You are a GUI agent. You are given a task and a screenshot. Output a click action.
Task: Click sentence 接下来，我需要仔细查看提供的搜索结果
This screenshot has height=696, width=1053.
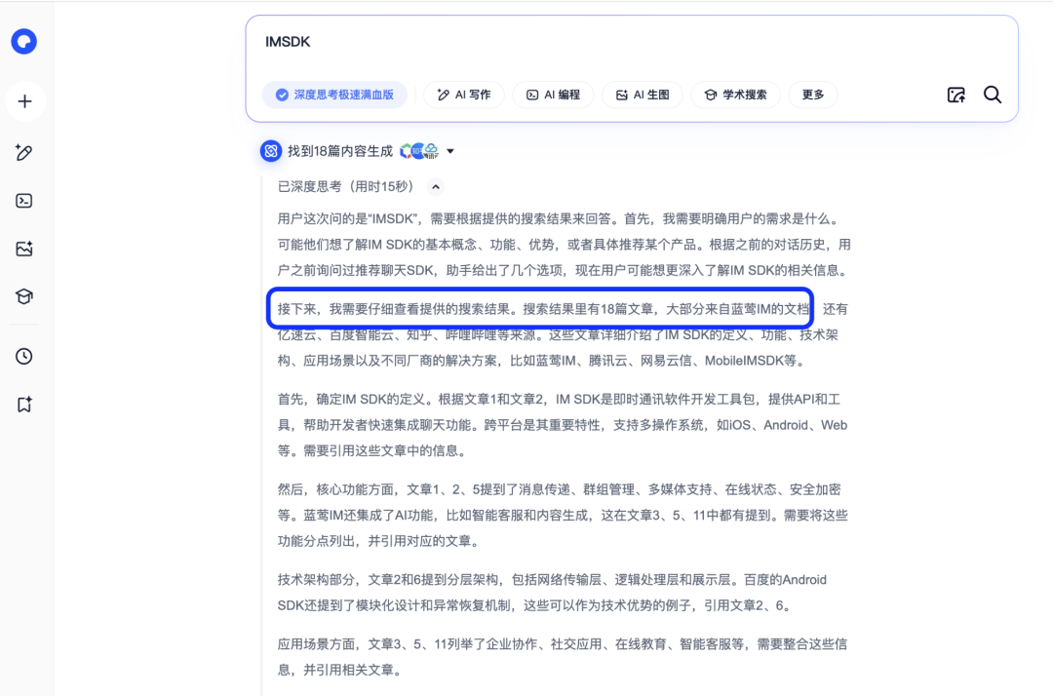click(396, 309)
